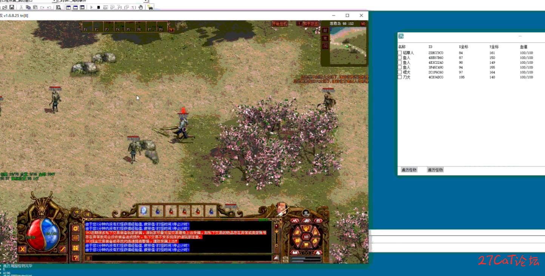
Task: Click the stop button in IDE toolbar
Action: (x=99, y=8)
